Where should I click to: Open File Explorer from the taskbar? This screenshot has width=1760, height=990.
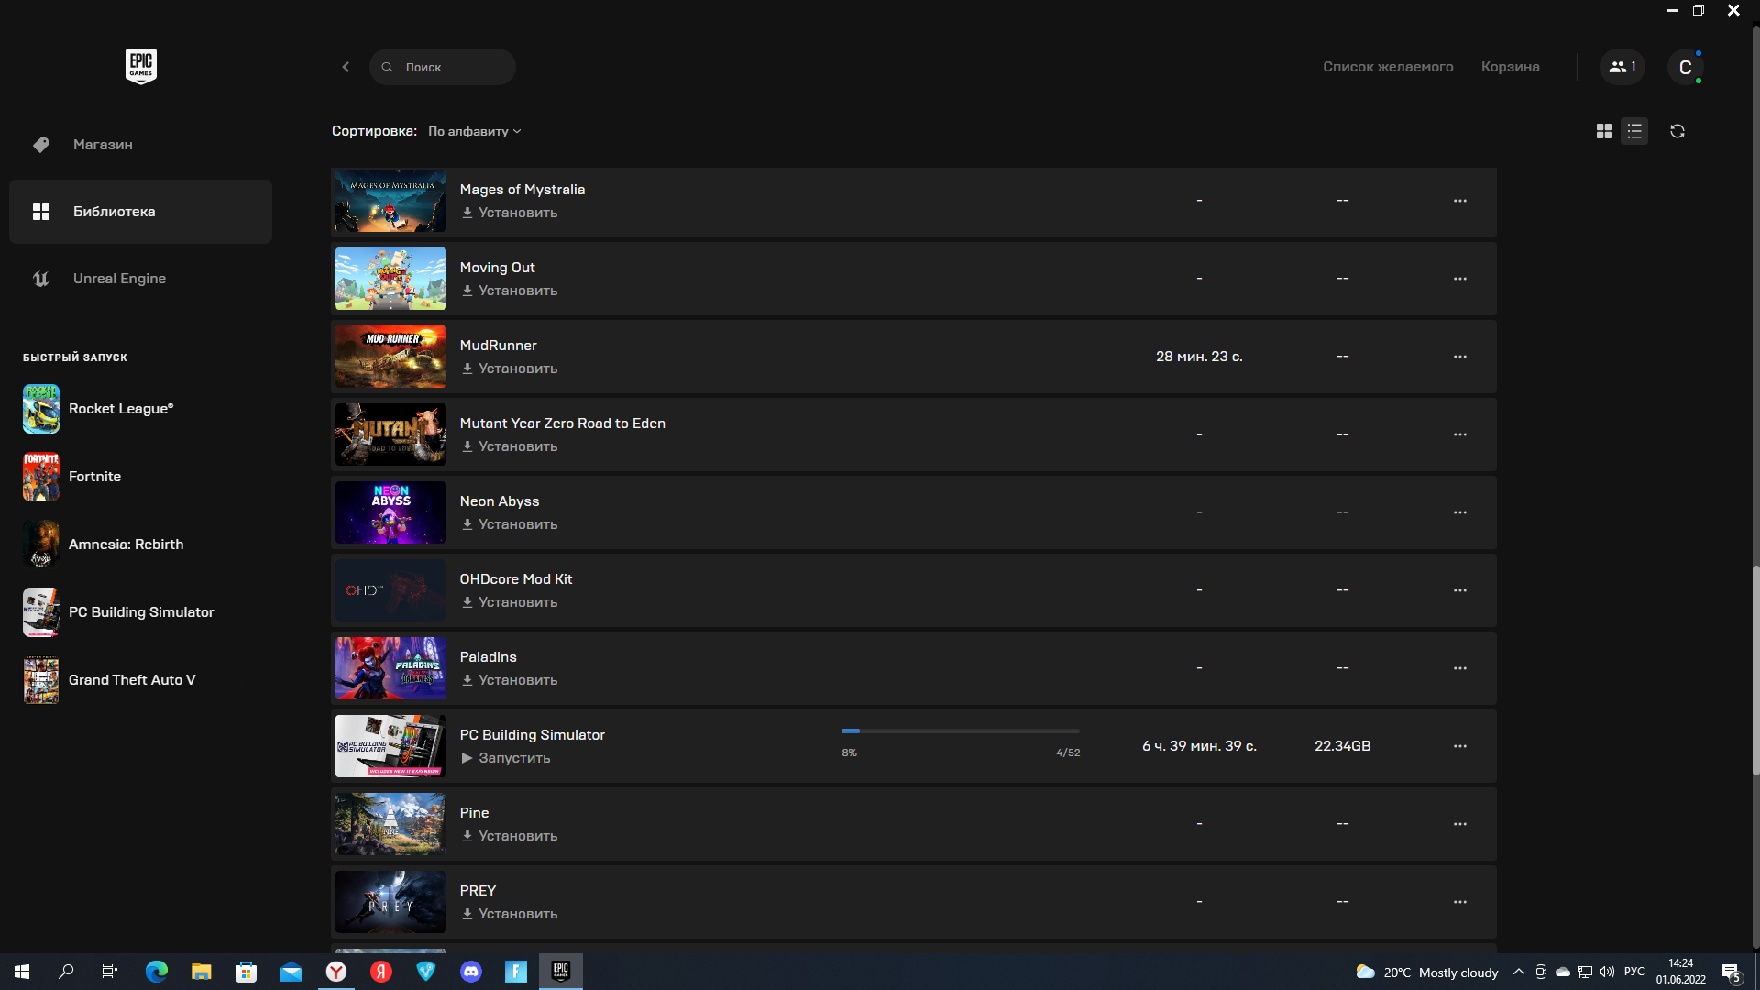click(x=202, y=972)
